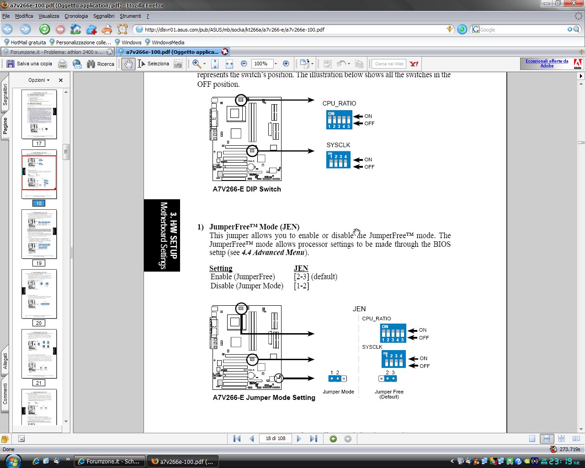The image size is (585, 468).
Task: Zoom out with the minus button
Action: click(x=244, y=64)
